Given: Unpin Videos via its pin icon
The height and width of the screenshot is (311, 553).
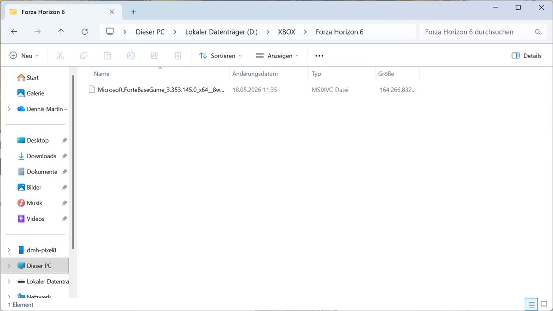Looking at the screenshot, I should pyautogui.click(x=65, y=219).
